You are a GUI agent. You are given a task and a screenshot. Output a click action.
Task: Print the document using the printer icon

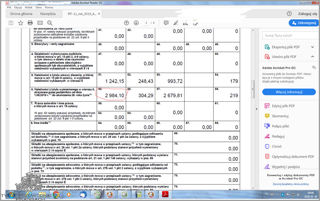30,23
